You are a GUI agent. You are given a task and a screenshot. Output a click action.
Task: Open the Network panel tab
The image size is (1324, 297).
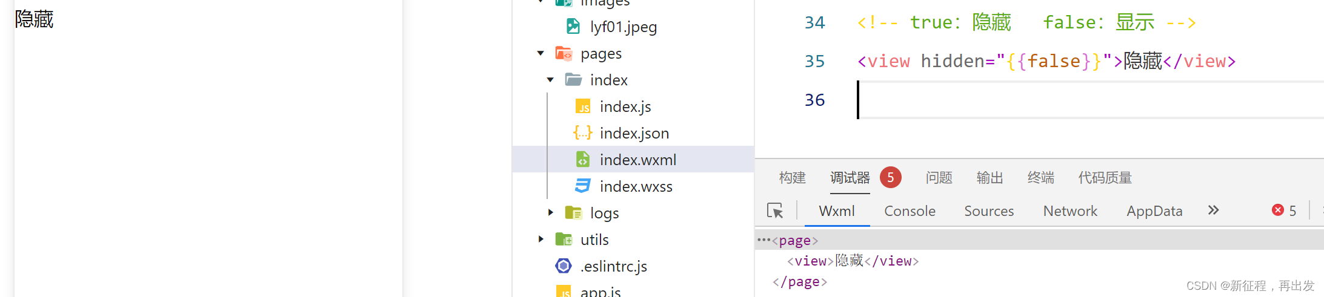[x=1070, y=211]
